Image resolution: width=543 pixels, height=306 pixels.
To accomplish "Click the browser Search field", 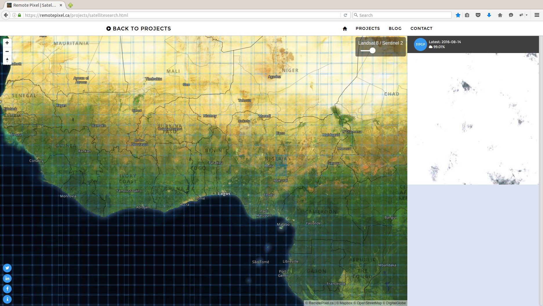I will pyautogui.click(x=402, y=15).
